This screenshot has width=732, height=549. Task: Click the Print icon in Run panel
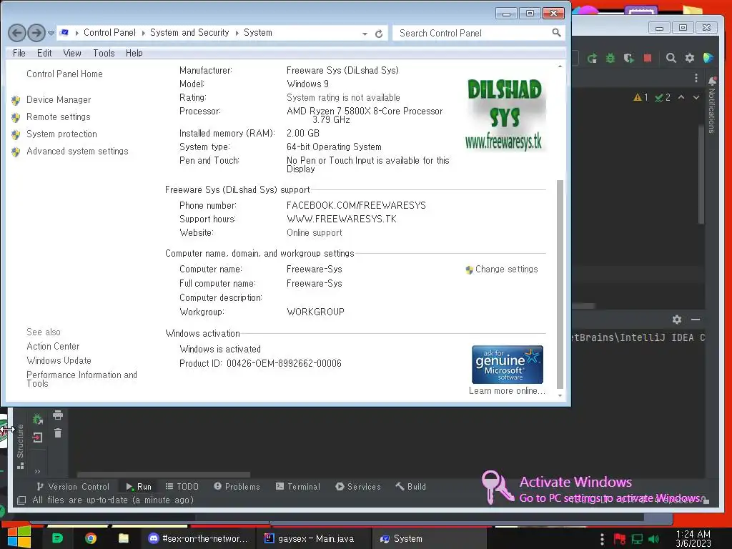(57, 415)
